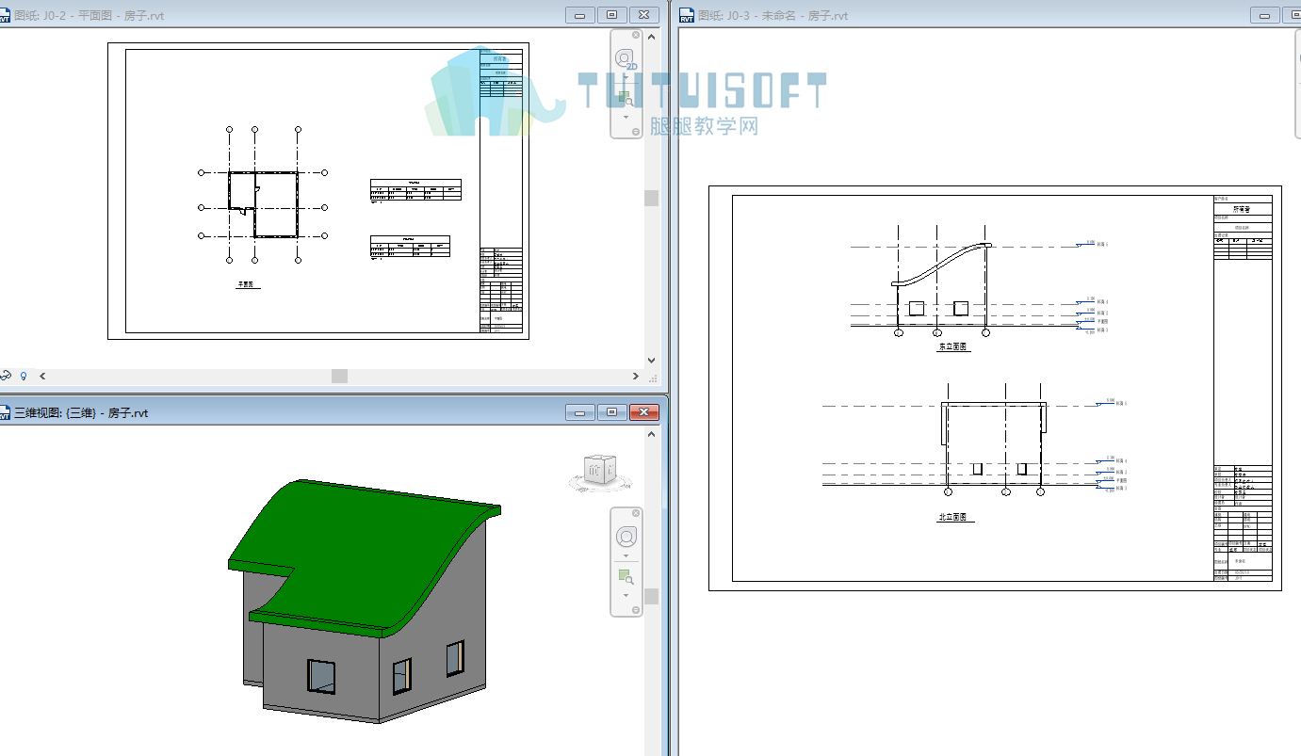
Task: Close the navigation bar in the 3D view
Action: tap(636, 513)
